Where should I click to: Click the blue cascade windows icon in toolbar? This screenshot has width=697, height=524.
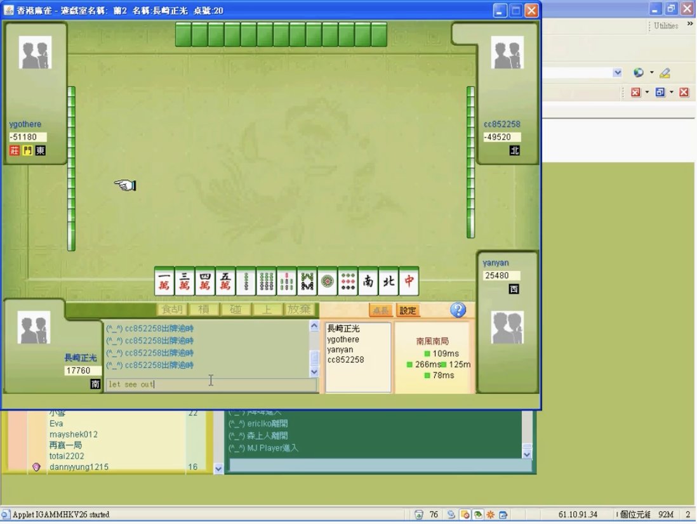(x=660, y=92)
